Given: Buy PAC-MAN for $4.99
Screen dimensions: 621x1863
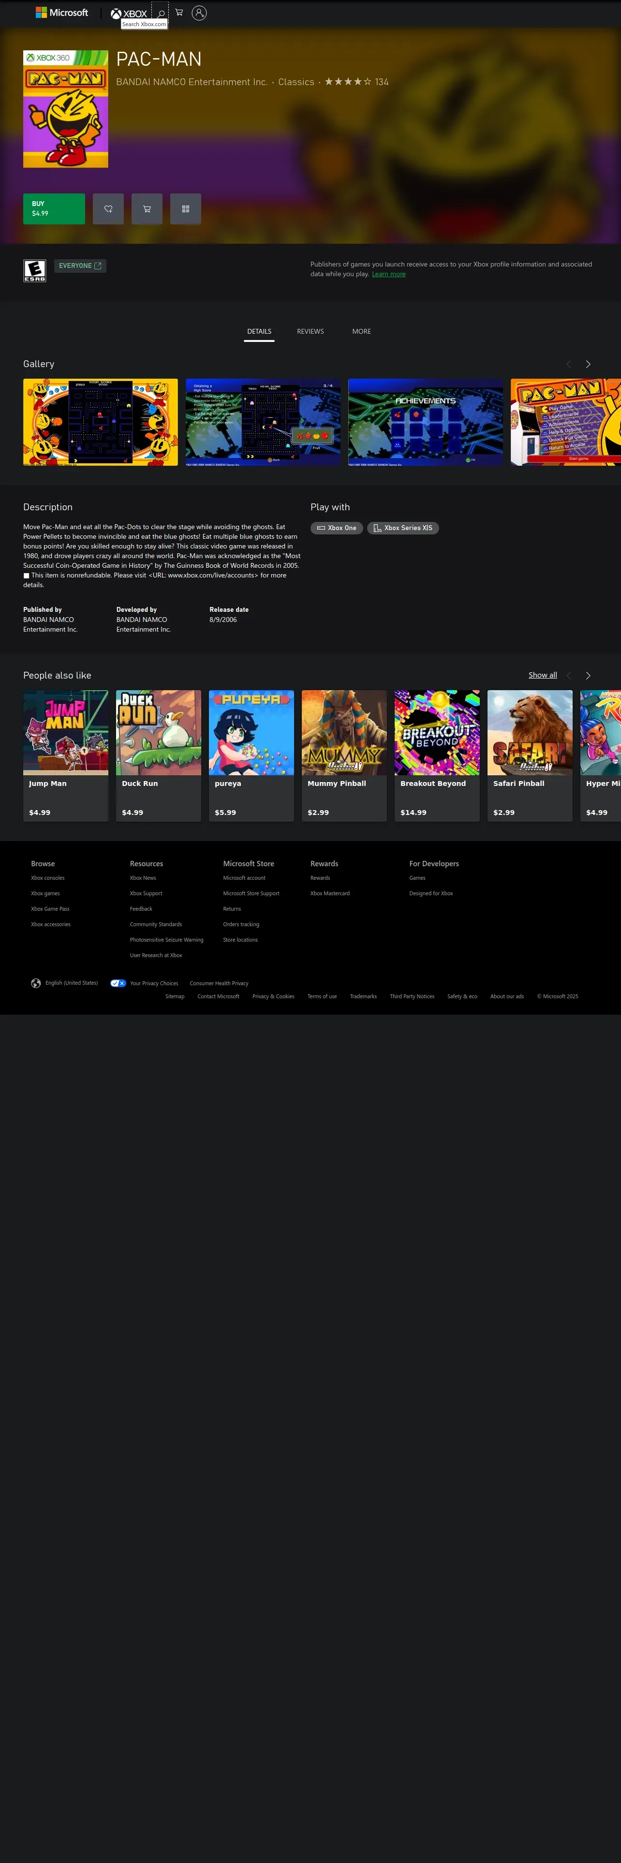Looking at the screenshot, I should [x=54, y=209].
